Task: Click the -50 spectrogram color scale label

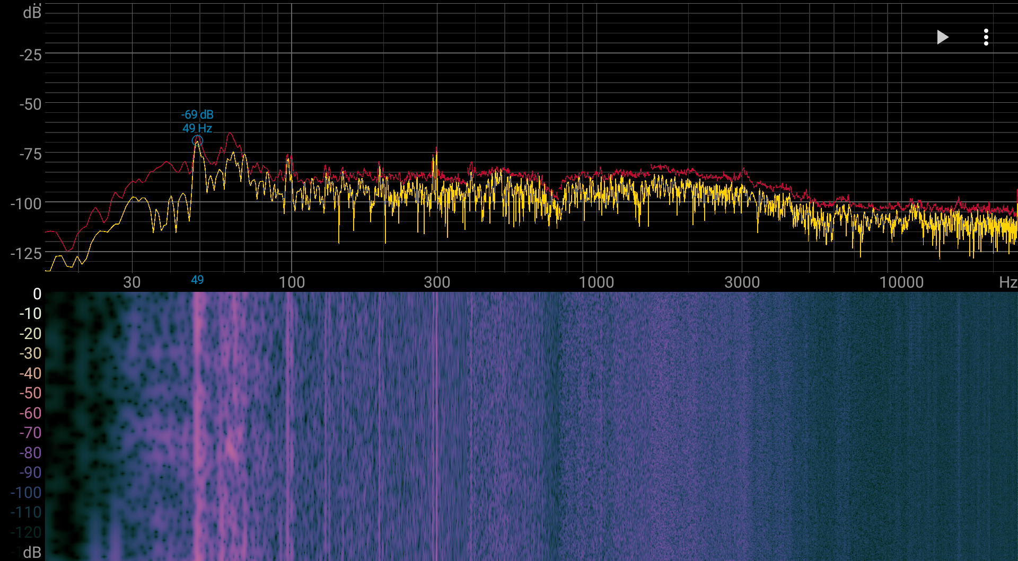Action: pos(30,393)
